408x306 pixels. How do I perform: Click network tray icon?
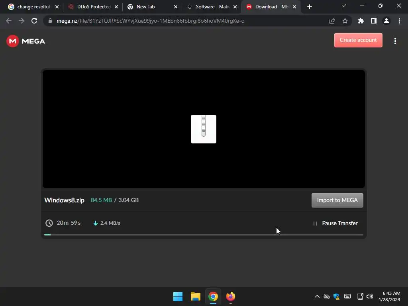tap(360, 296)
